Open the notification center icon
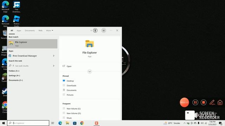The height and width of the screenshot is (126, 225). click(x=220, y=123)
